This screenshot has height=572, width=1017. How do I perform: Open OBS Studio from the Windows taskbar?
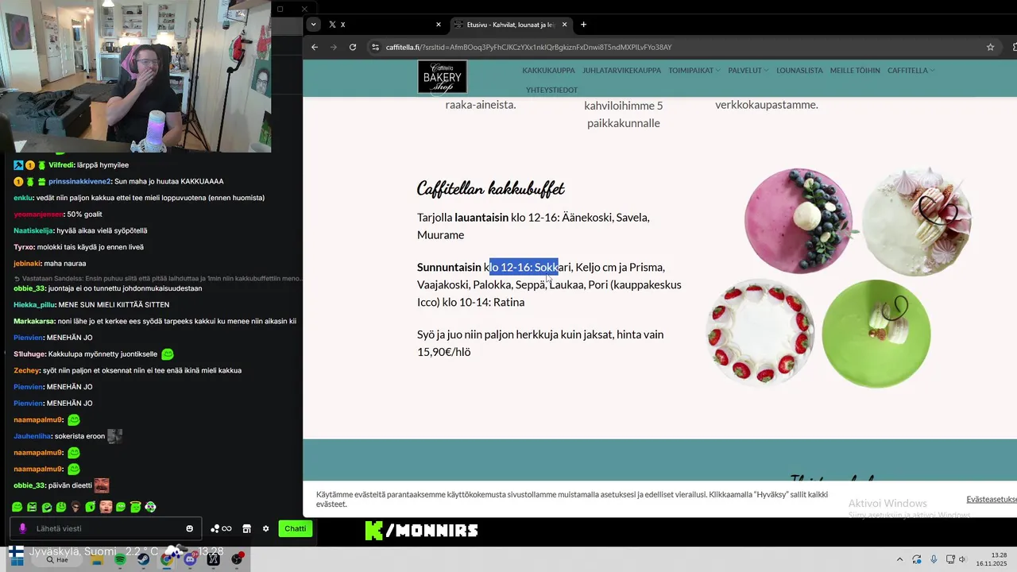[237, 559]
